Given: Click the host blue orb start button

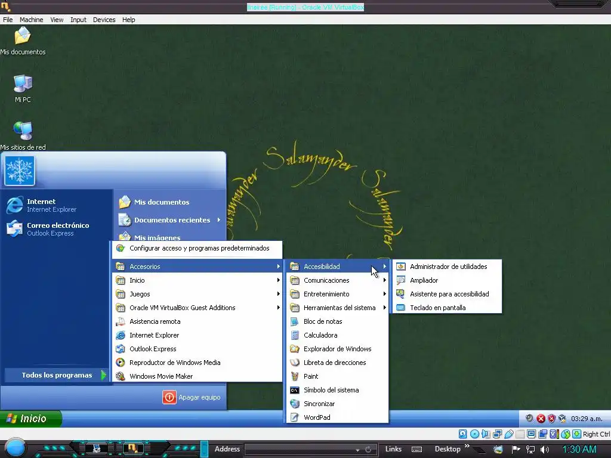Looking at the screenshot, I should tap(15, 448).
